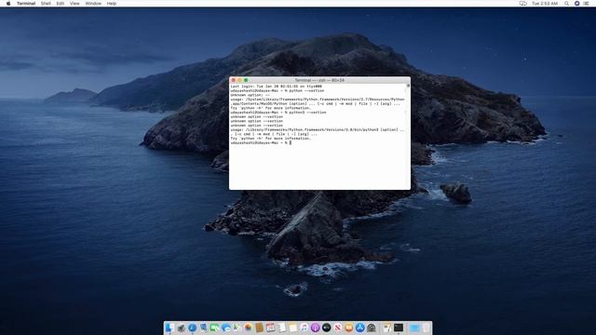Click at the Terminal prompt cursor

(291, 142)
